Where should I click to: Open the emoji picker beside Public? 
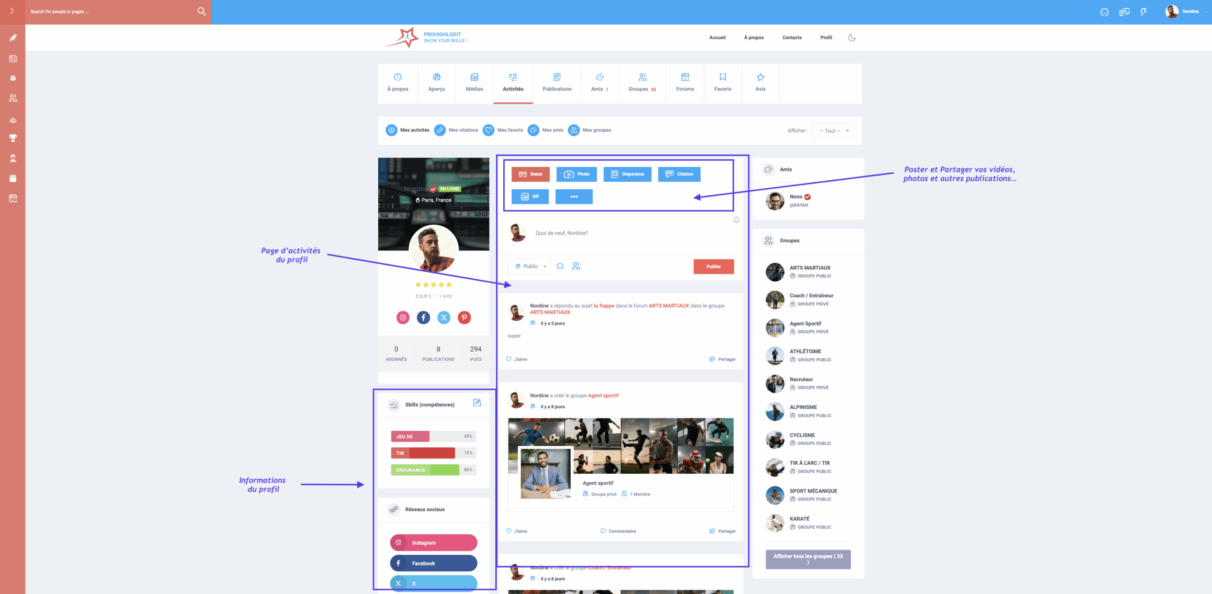[560, 266]
